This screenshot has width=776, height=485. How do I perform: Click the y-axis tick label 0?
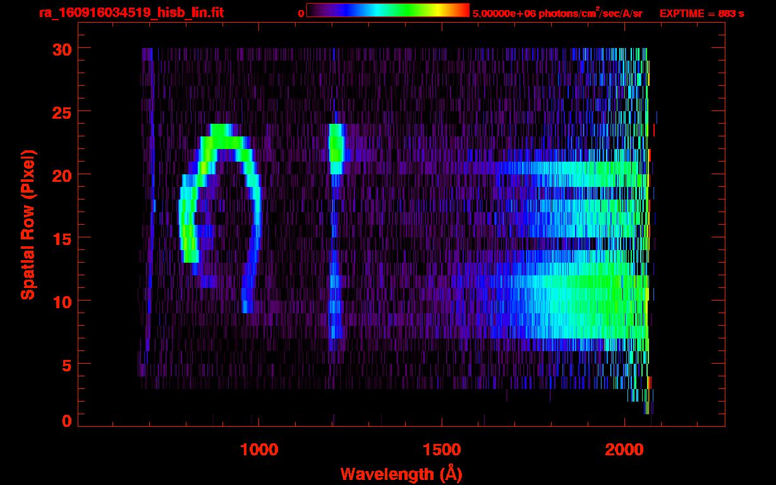66,421
